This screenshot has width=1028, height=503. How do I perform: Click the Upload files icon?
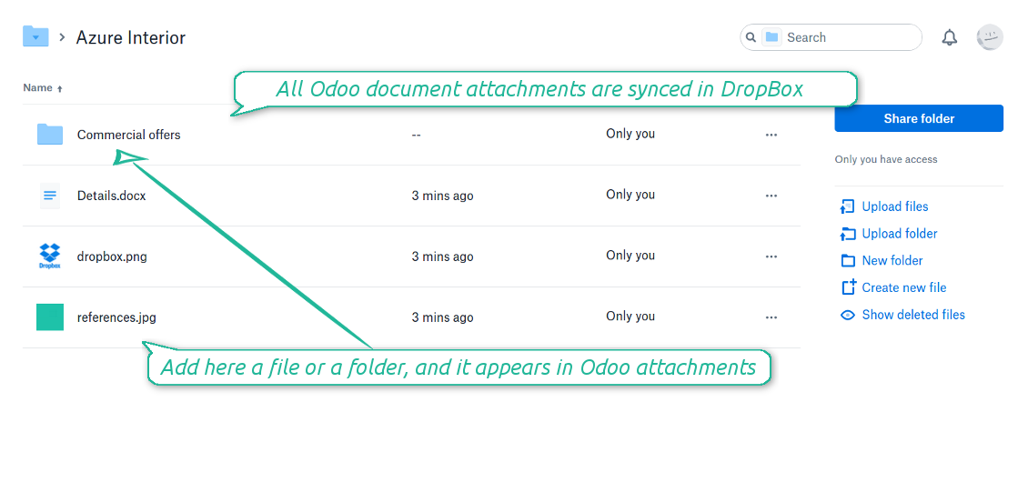[x=847, y=206]
